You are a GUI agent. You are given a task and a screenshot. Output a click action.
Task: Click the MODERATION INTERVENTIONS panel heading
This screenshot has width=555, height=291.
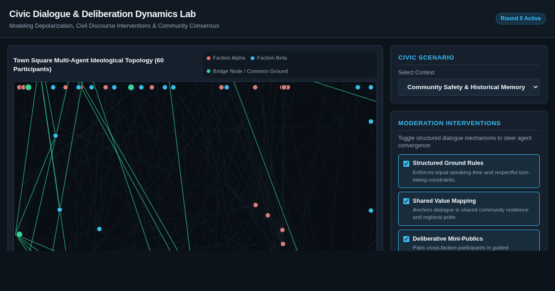pos(450,123)
